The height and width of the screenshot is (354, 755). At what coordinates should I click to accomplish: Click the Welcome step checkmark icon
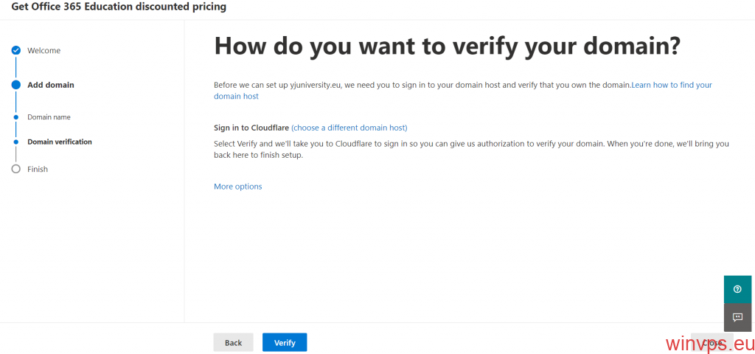(x=15, y=50)
